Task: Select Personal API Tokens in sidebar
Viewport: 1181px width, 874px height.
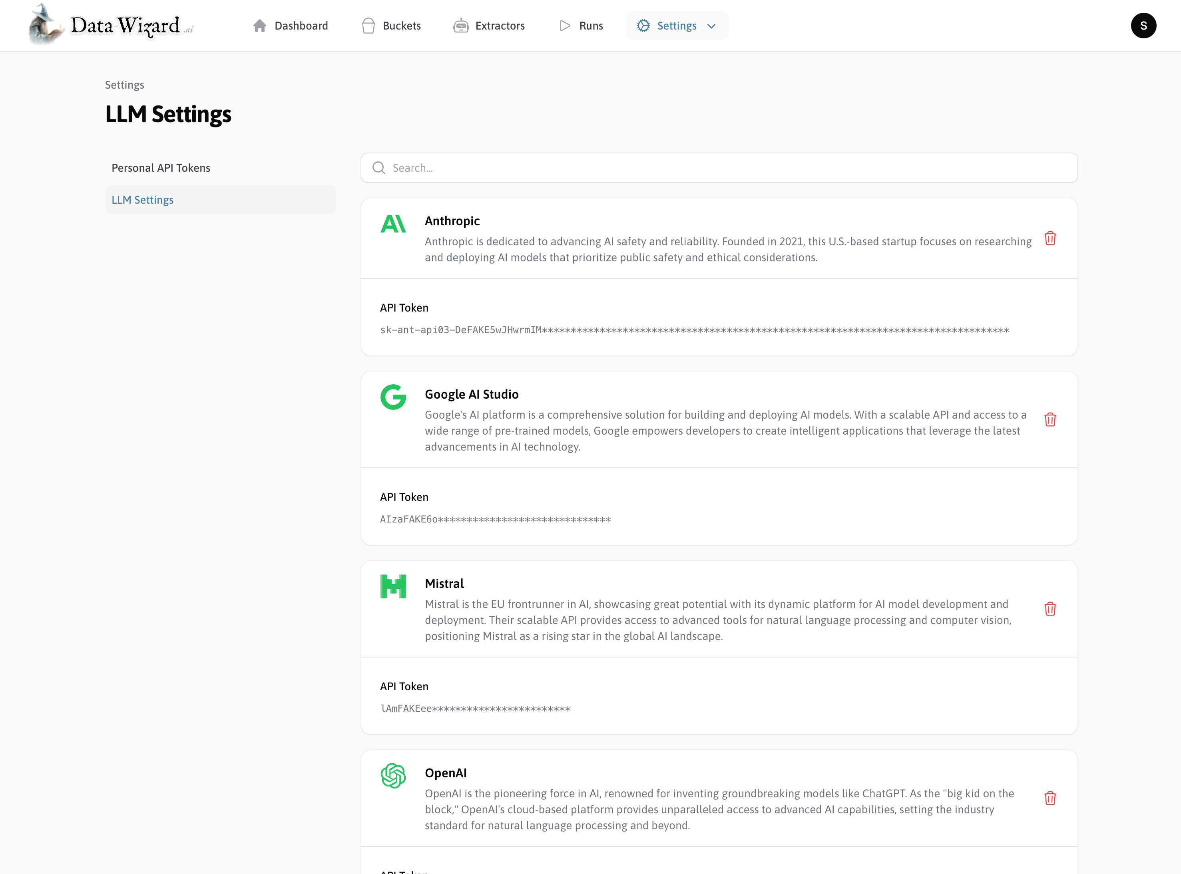Action: [x=160, y=168]
